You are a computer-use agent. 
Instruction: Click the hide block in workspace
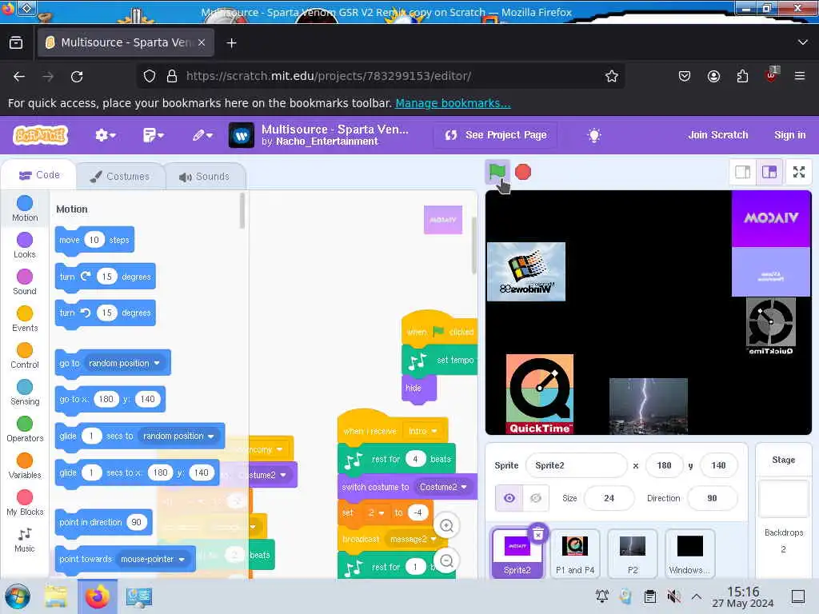[x=419, y=389]
